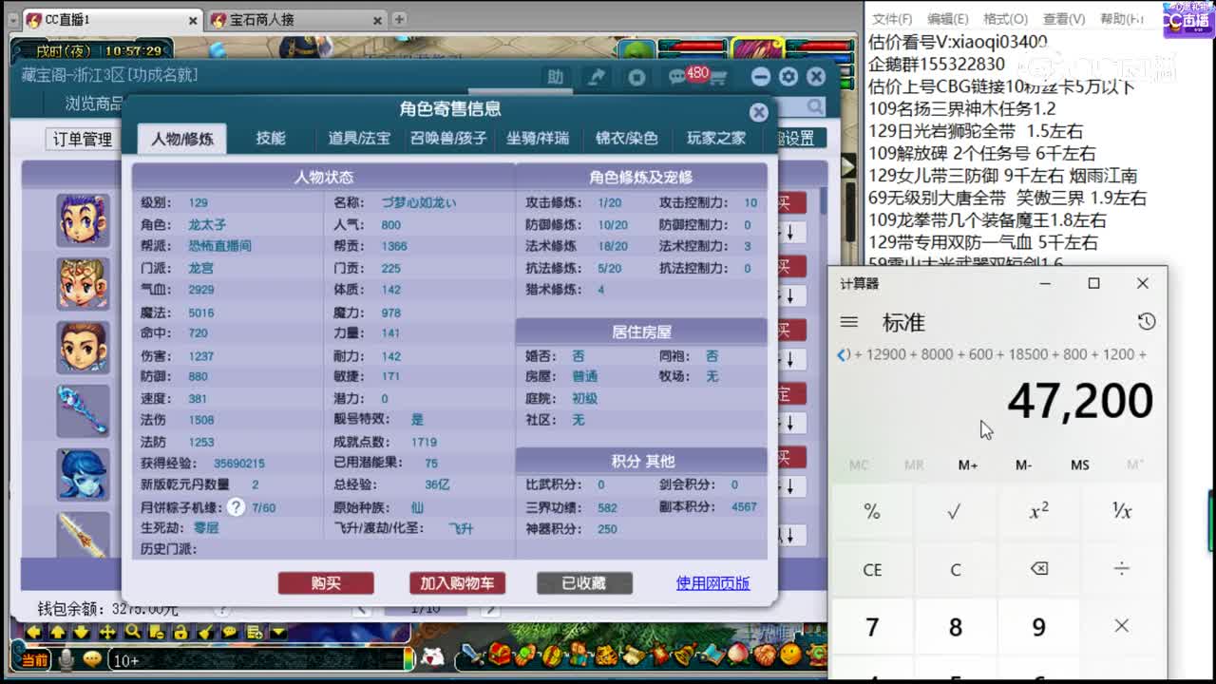
Task: Toggle the 助 assist panel tab
Action: tap(556, 78)
